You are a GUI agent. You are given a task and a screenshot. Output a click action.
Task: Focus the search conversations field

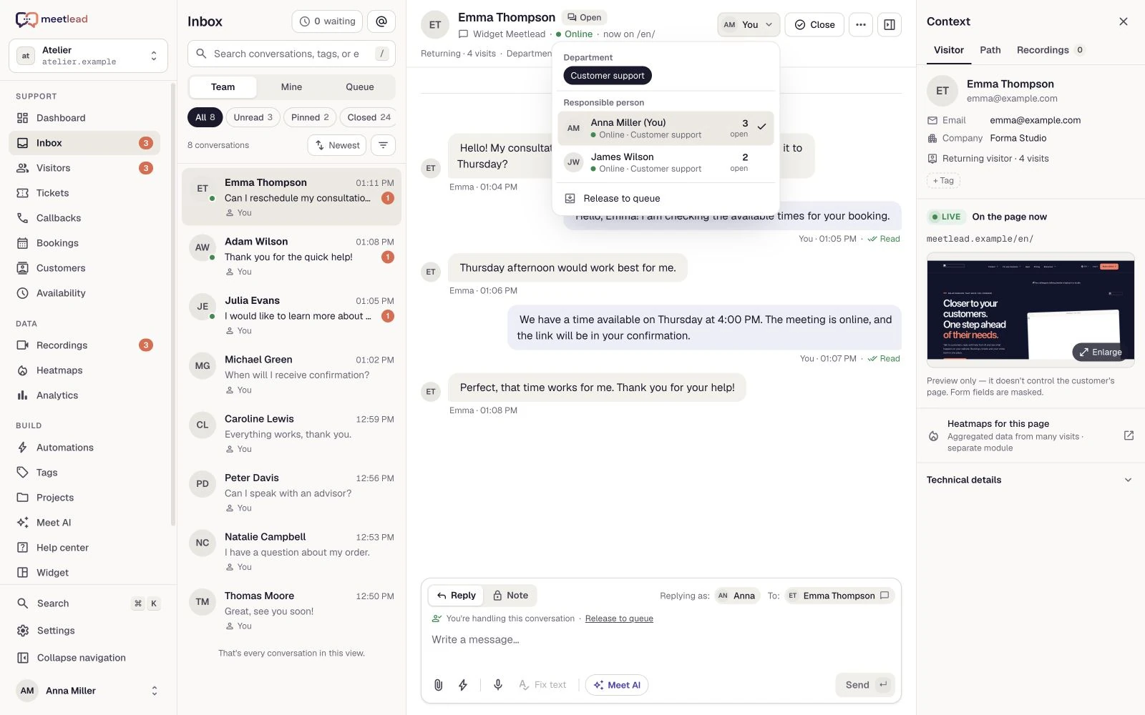291,54
